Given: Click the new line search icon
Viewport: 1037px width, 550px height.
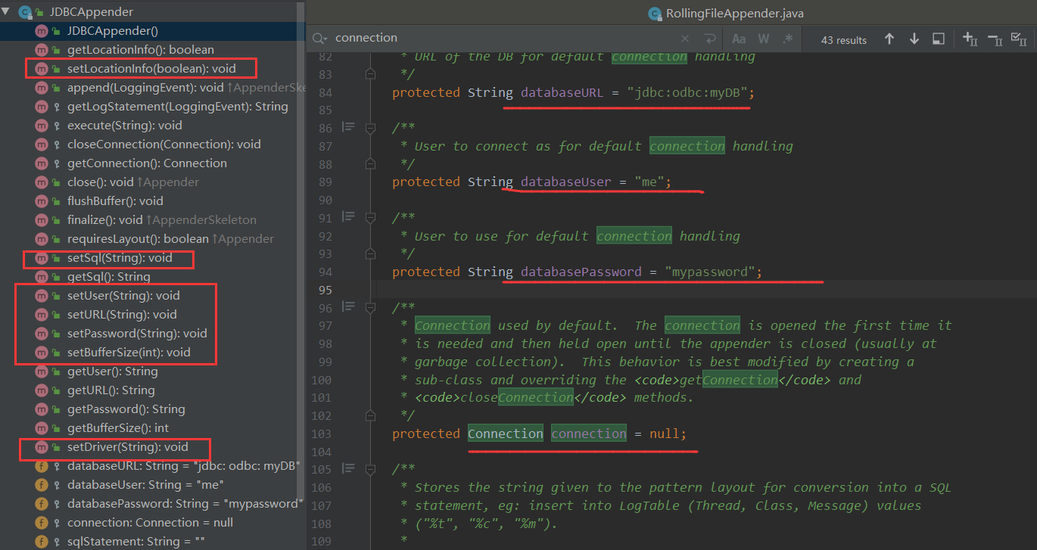Looking at the screenshot, I should coord(709,39).
